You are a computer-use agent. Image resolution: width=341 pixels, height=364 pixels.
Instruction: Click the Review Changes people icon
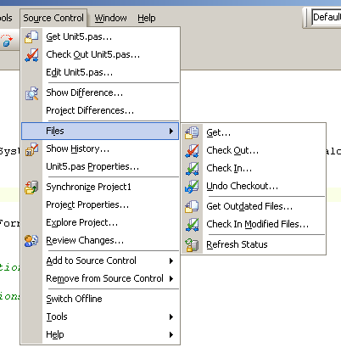pos(31,241)
